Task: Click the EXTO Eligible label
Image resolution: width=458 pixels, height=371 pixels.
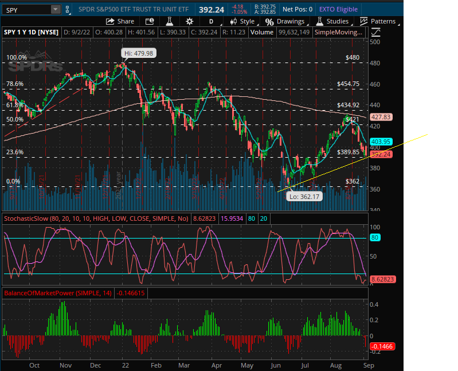Action: (338, 9)
